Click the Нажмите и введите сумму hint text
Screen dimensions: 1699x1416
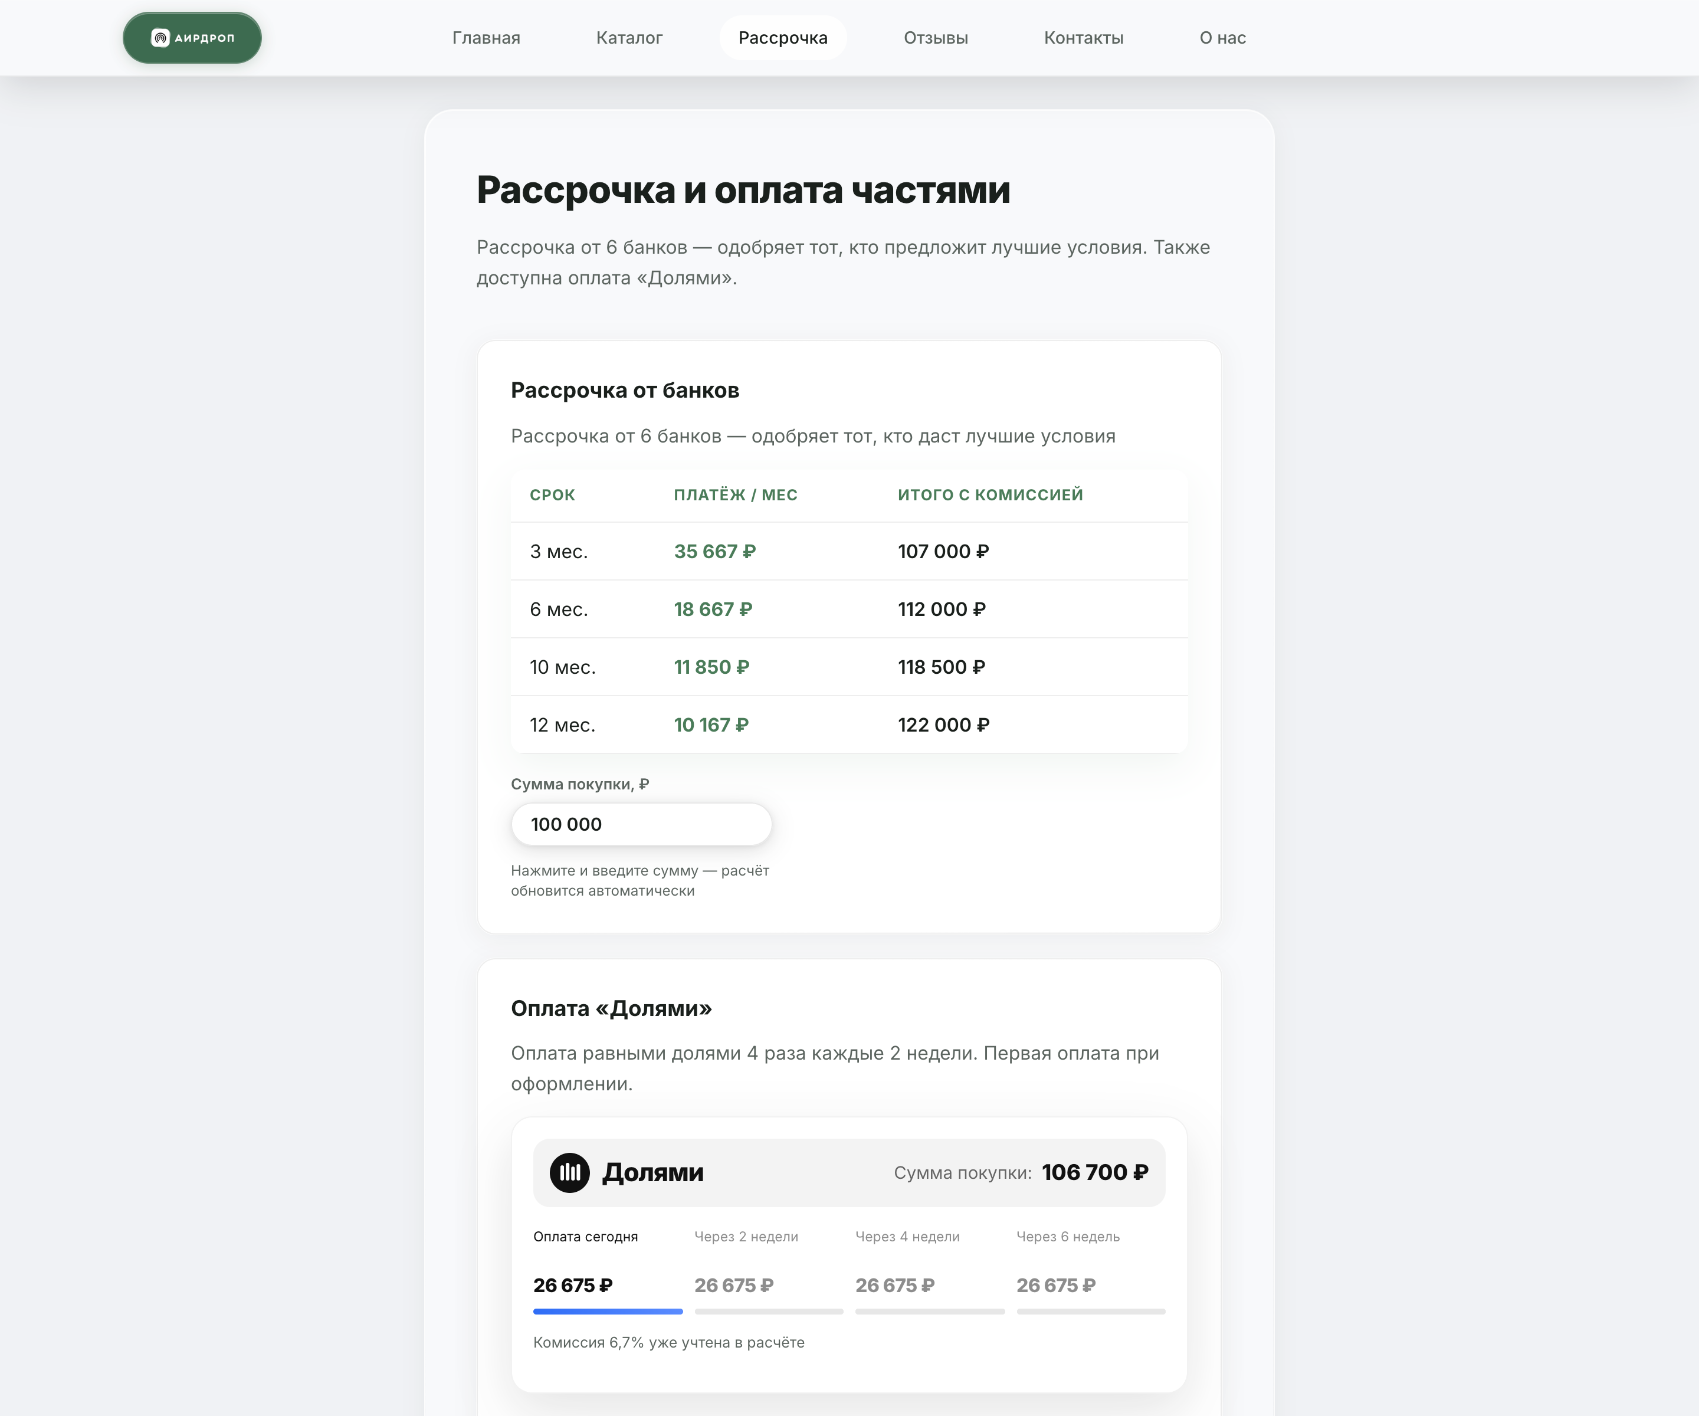640,881
